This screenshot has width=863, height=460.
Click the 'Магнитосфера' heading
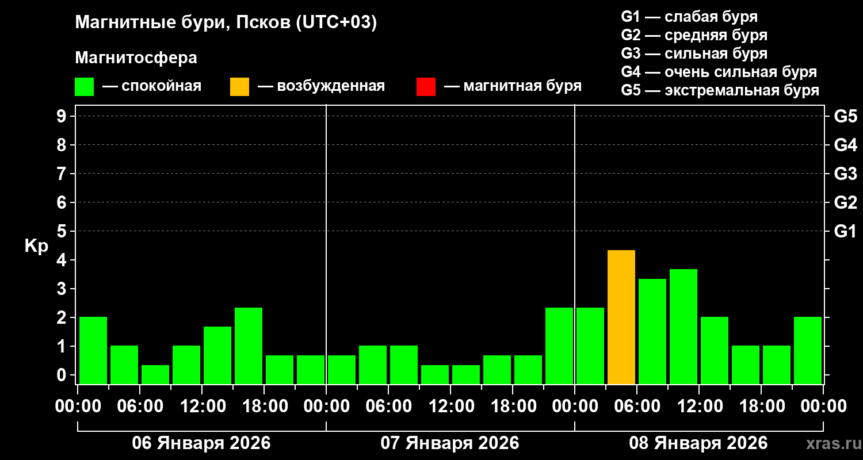[x=136, y=58]
